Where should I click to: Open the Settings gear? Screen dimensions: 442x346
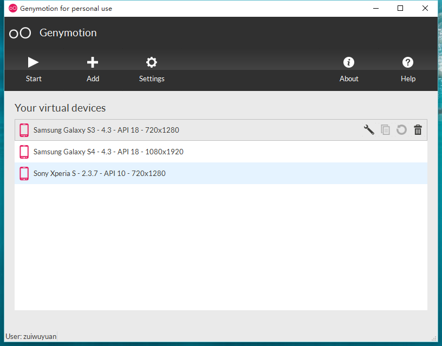(x=152, y=69)
